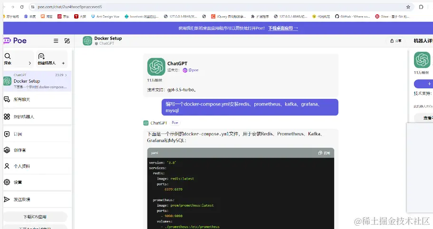Screen dimensions: 433x229
Task: Click the browser forward arrow
Action: coord(12,7)
